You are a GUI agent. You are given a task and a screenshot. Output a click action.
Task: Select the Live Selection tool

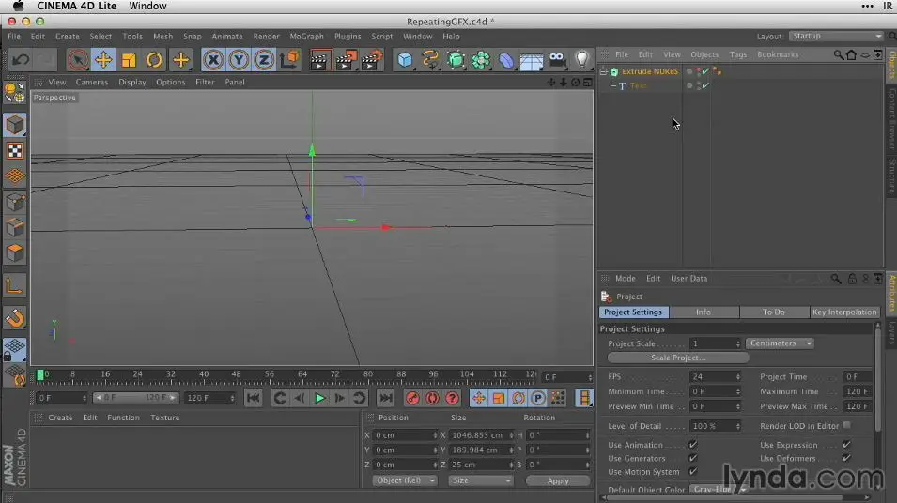[77, 59]
